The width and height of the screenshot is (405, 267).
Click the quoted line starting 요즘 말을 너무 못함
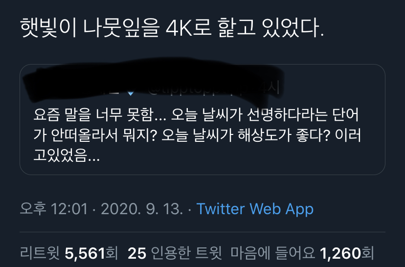[196, 115]
